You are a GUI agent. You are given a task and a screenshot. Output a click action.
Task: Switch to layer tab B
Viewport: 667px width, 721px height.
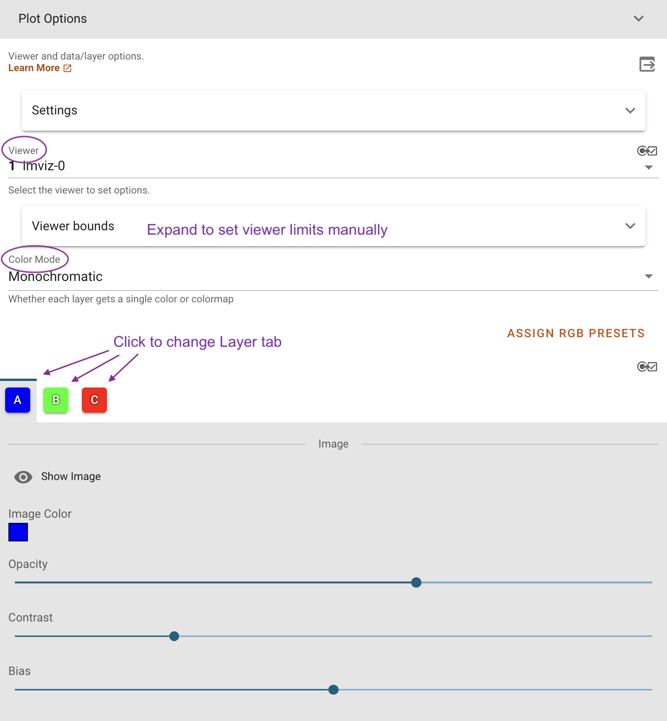[56, 400]
